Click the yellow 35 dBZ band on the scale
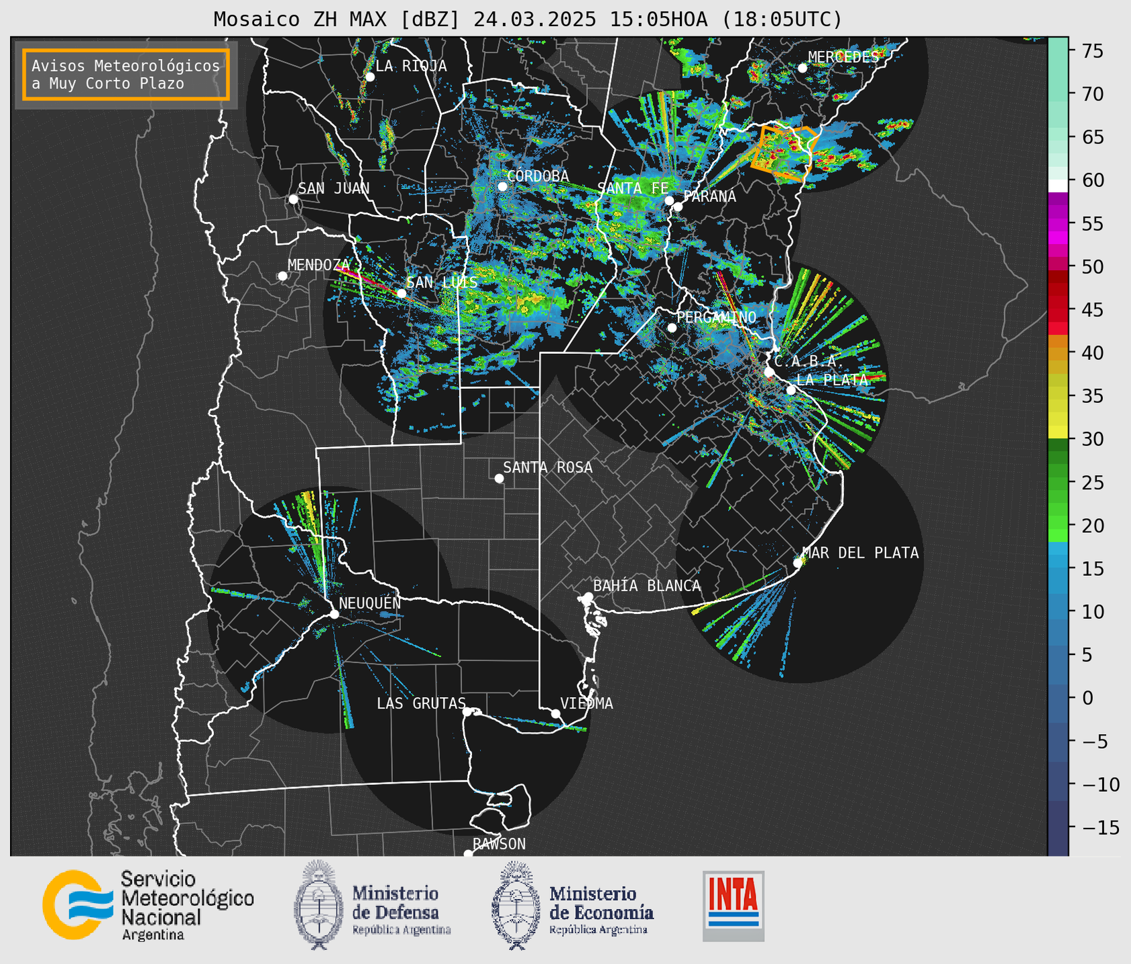This screenshot has height=964, width=1131. [1058, 396]
